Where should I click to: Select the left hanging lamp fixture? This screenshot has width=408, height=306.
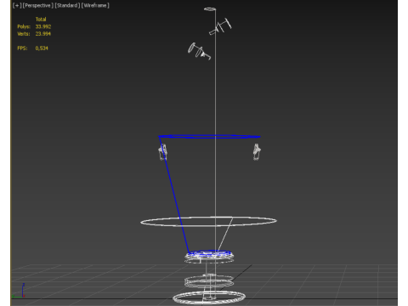162,152
